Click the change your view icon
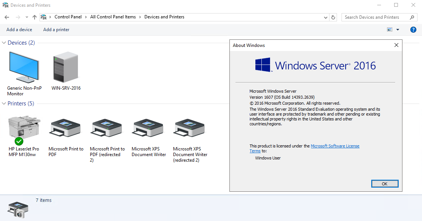 point(389,30)
